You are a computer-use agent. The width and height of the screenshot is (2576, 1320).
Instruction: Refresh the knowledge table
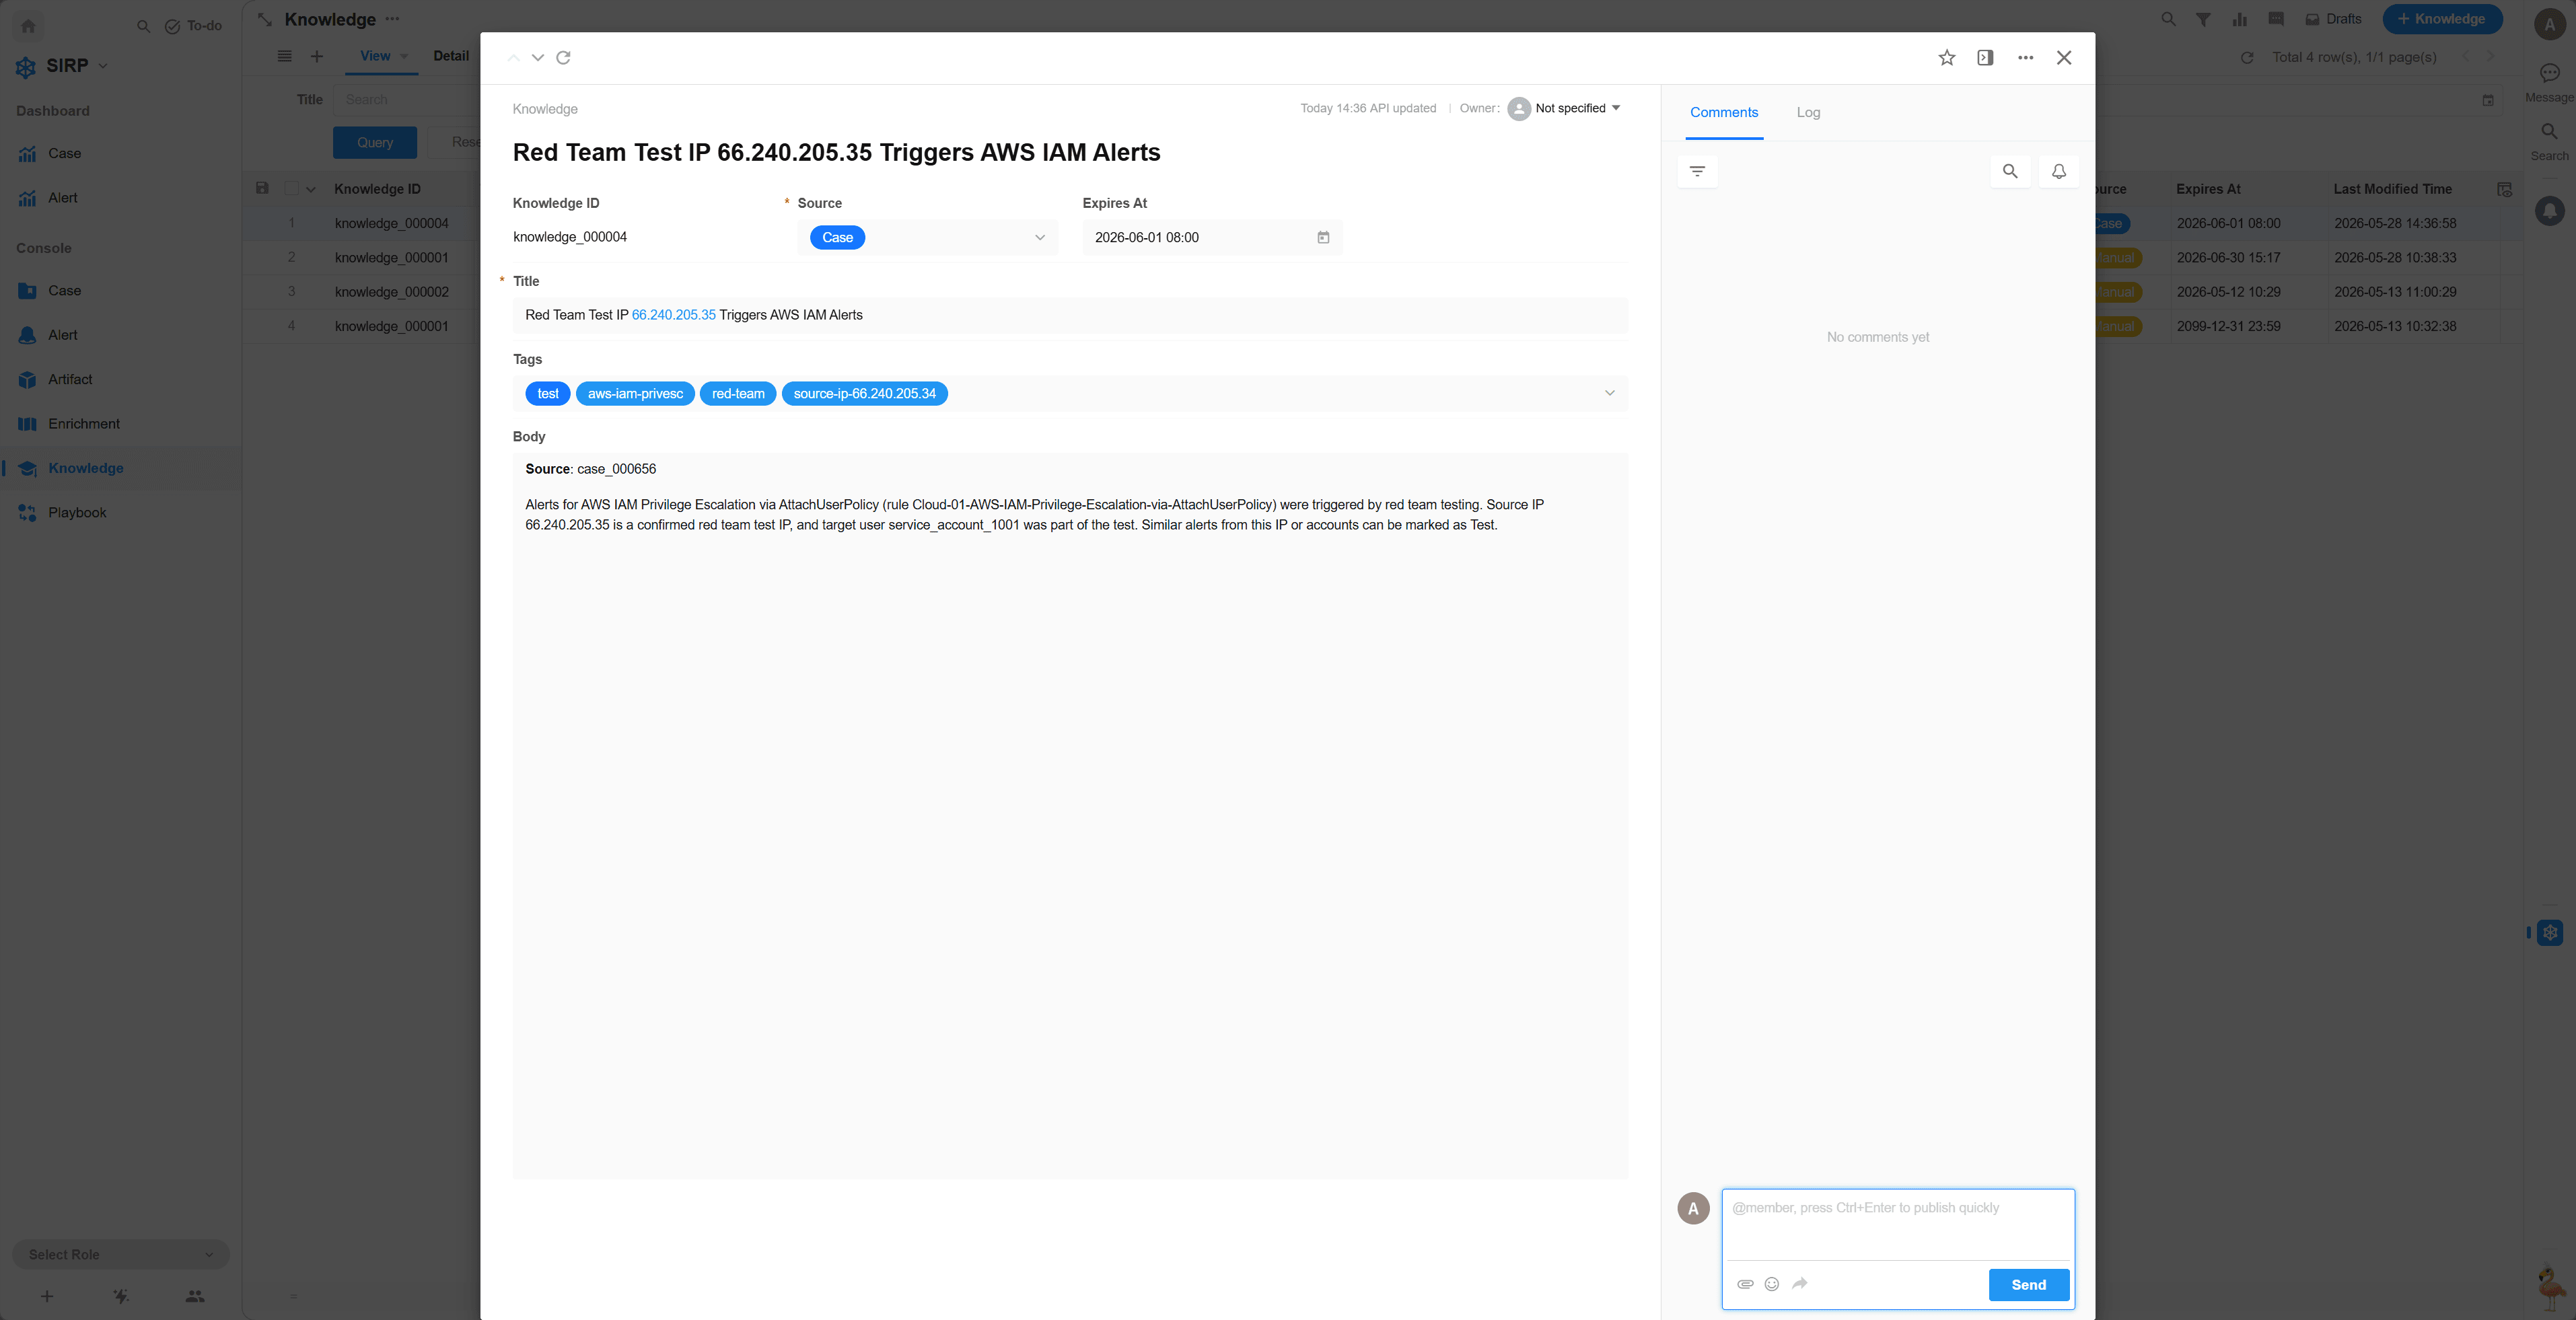pyautogui.click(x=2247, y=58)
